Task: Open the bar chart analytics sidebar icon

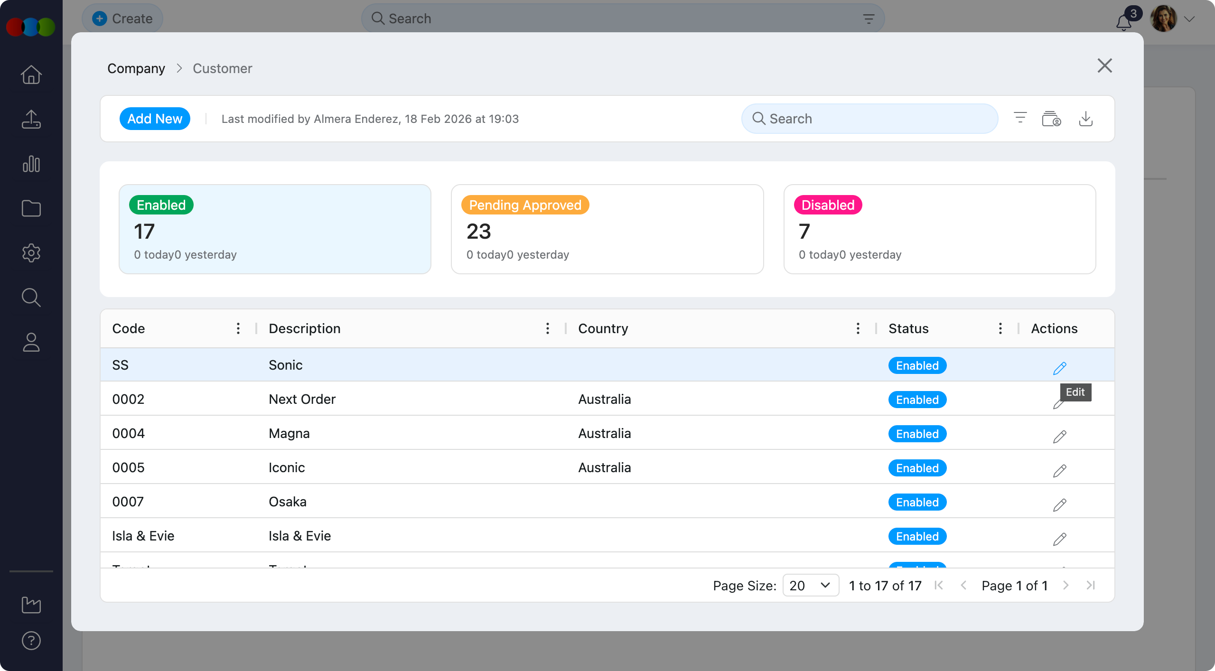Action: click(31, 164)
